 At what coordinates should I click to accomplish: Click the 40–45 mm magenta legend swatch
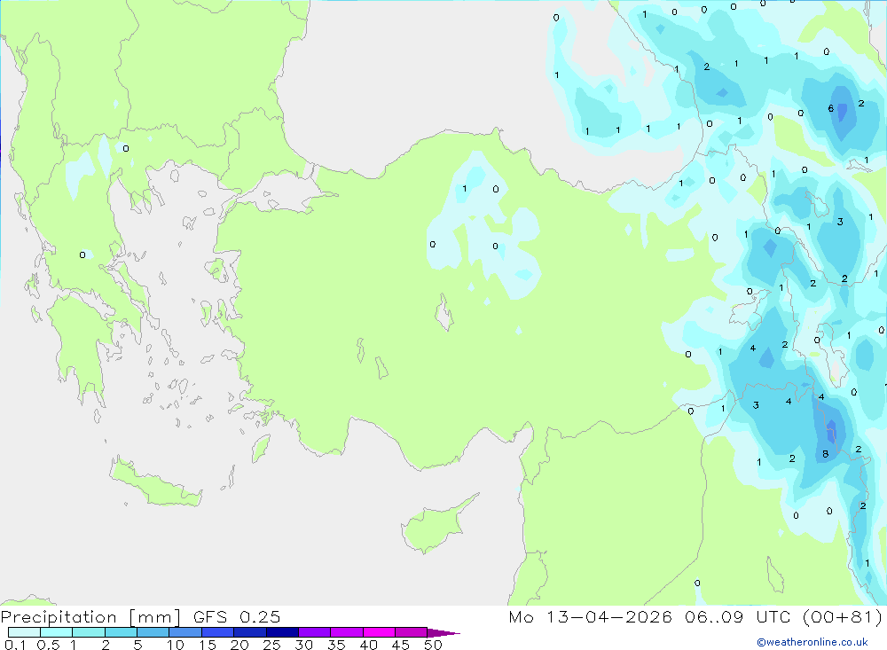click(379, 632)
